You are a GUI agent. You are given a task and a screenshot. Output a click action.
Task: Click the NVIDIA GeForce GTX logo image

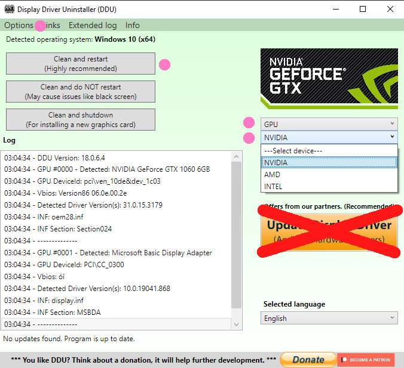[329, 79]
